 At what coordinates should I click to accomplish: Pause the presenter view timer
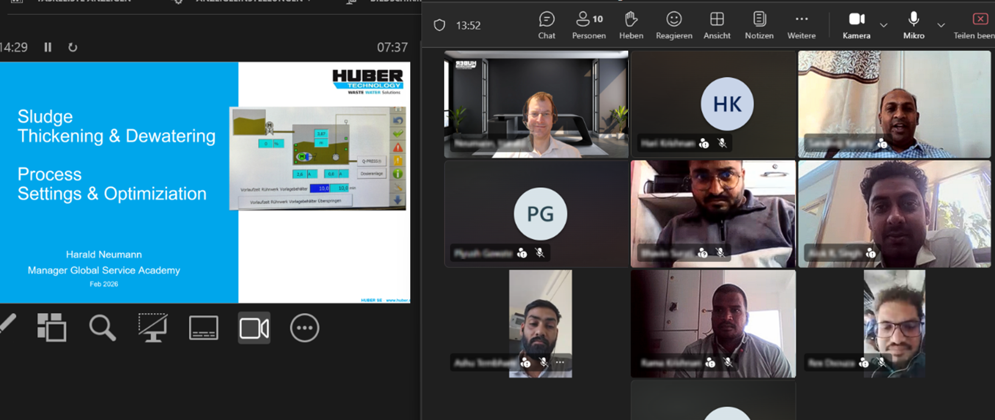[x=48, y=47]
